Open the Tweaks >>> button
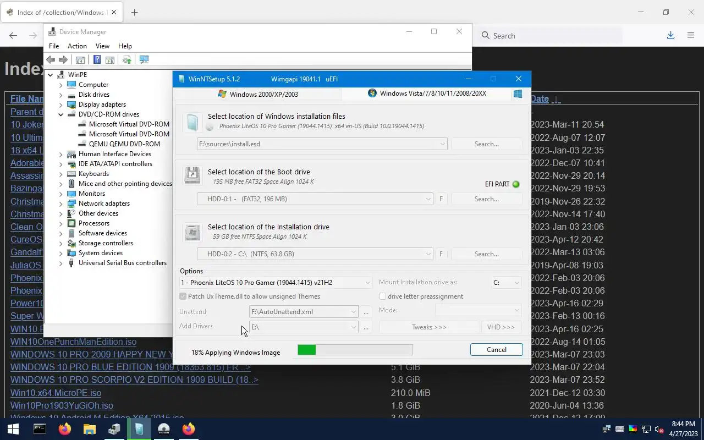704x440 pixels. pyautogui.click(x=429, y=327)
